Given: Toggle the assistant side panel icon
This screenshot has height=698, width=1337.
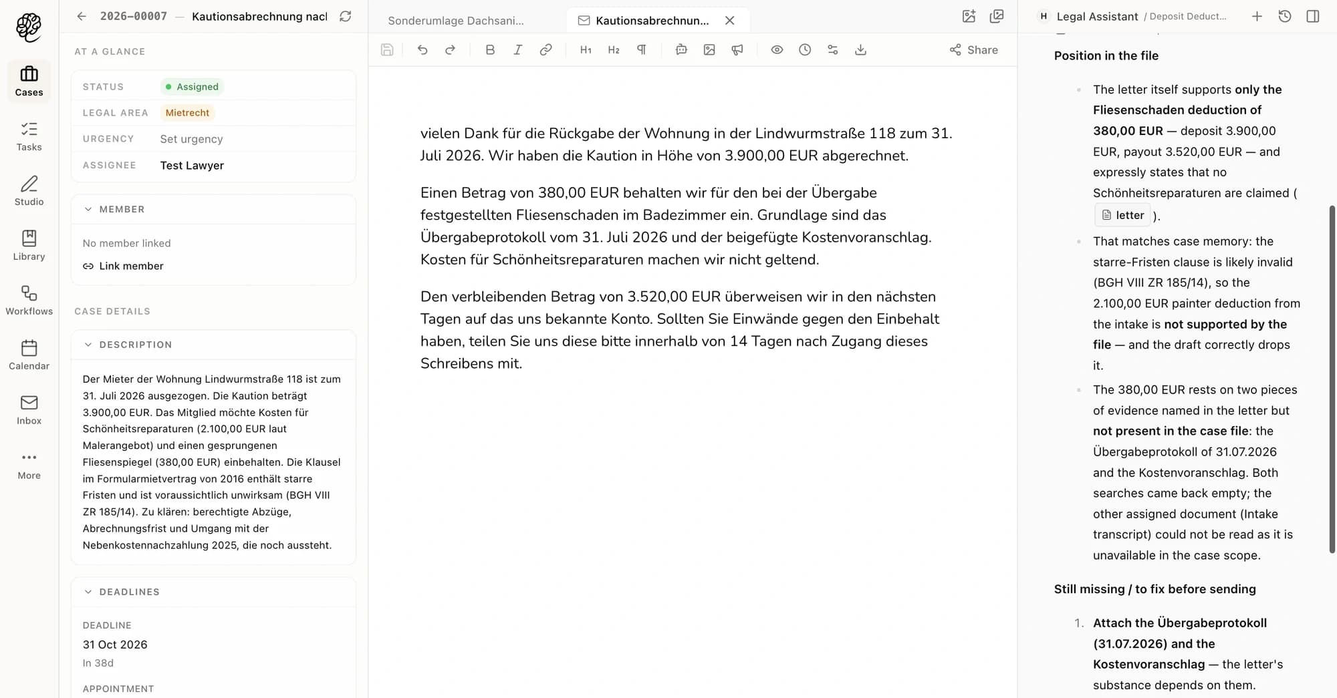Looking at the screenshot, I should 1313,16.
